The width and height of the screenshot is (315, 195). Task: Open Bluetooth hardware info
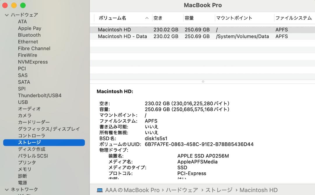point(29,35)
